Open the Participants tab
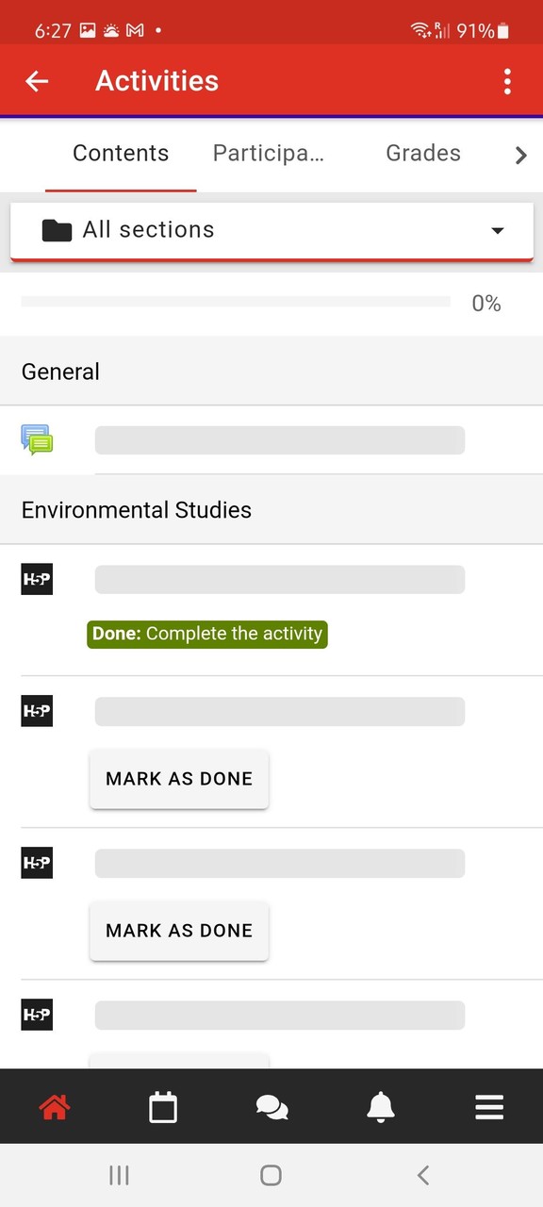This screenshot has width=543, height=1207. (x=268, y=153)
